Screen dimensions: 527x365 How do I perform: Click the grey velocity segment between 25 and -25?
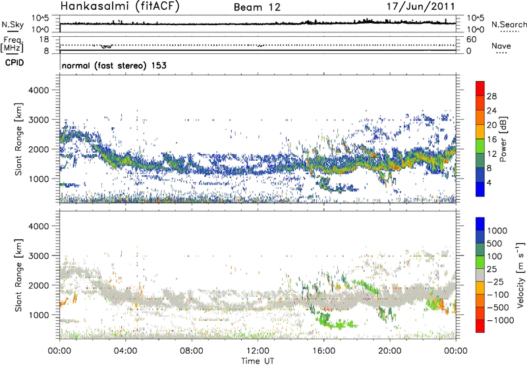point(480,275)
